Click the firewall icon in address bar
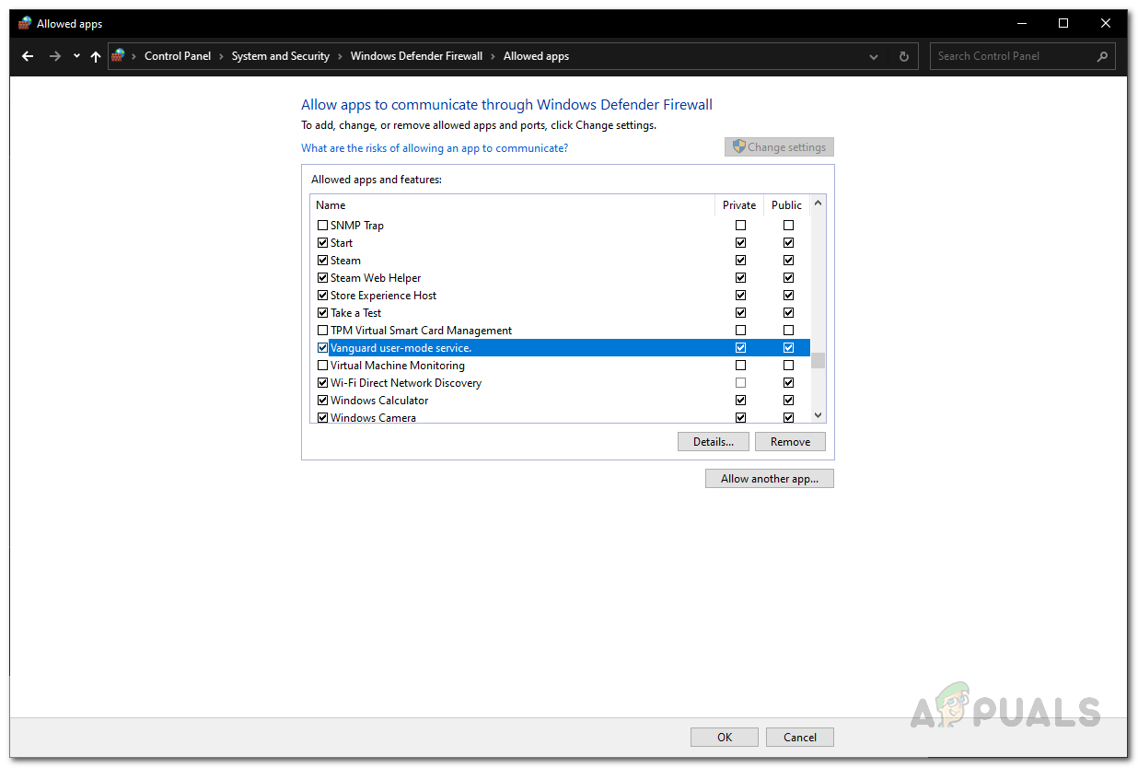 coord(119,56)
